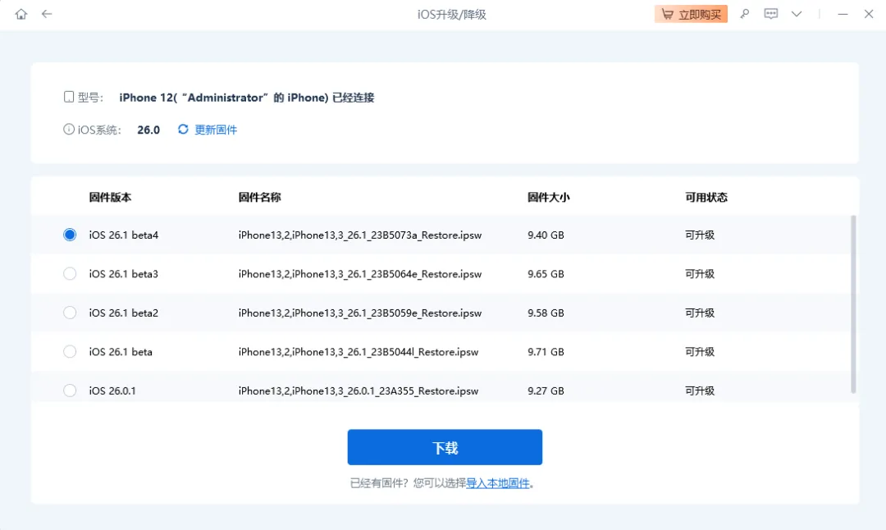Click the firmware list scrollbar
Viewport: 886px width, 530px height.
853,304
